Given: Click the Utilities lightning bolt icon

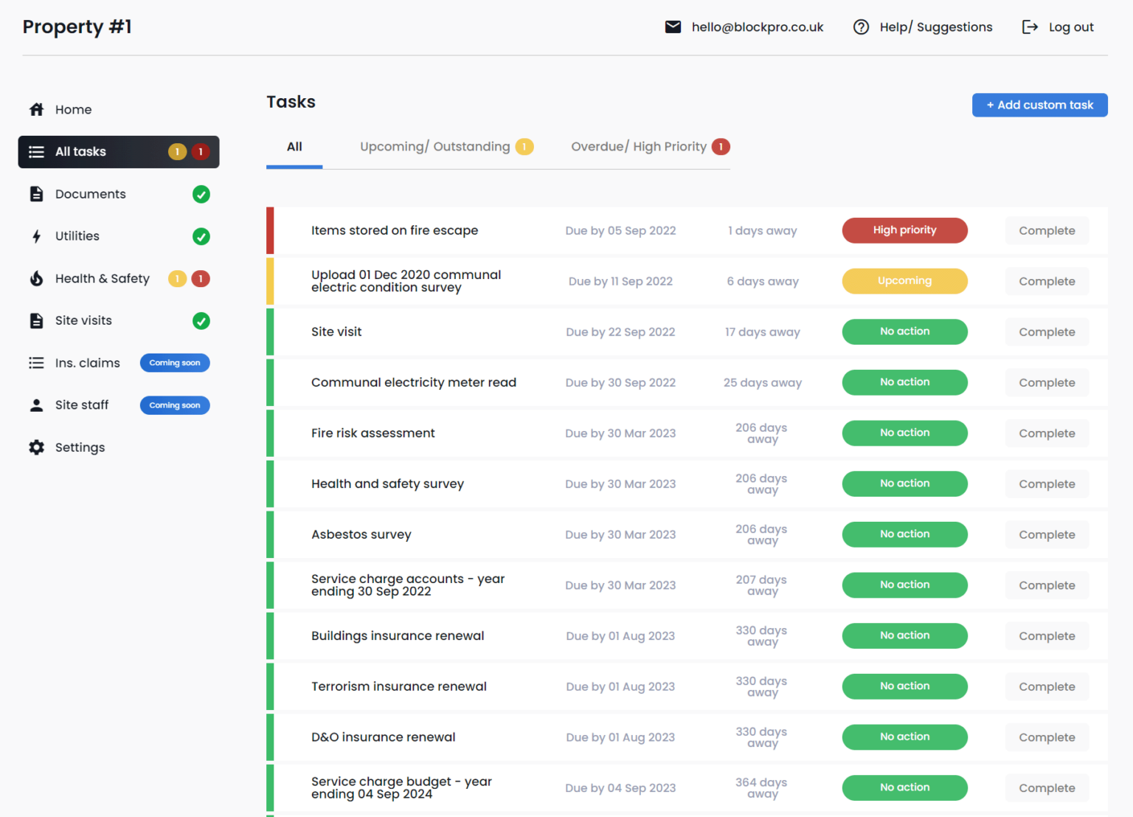Looking at the screenshot, I should point(36,236).
